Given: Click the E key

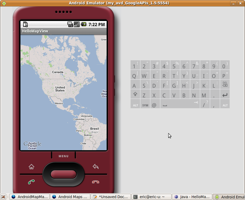Looking at the screenshot, I should 155,75.
